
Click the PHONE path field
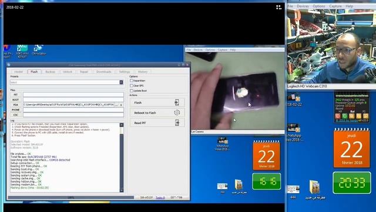point(73,110)
